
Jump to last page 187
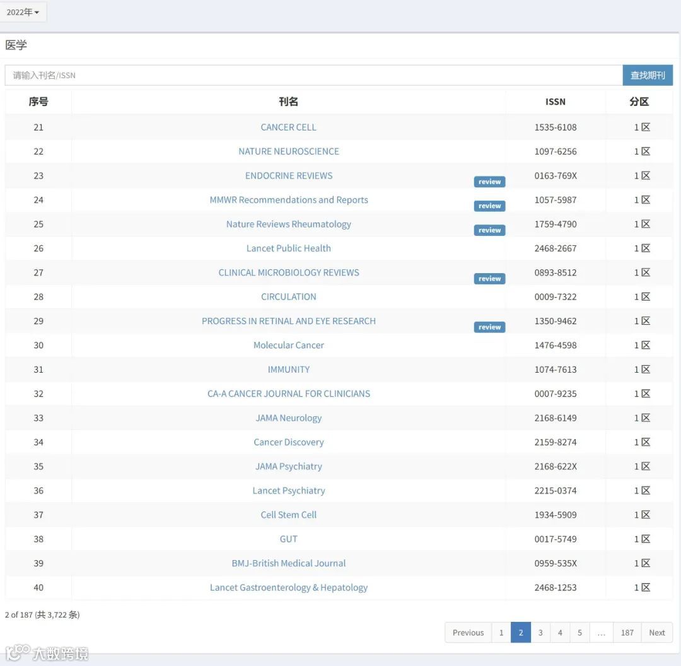coord(627,633)
